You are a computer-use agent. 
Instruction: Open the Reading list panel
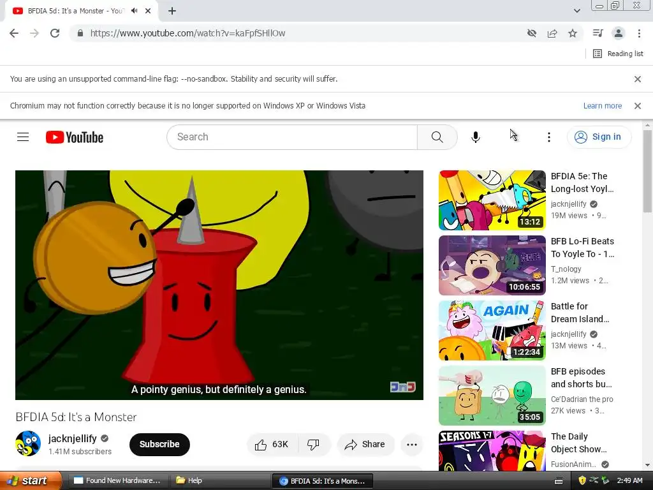click(x=618, y=54)
